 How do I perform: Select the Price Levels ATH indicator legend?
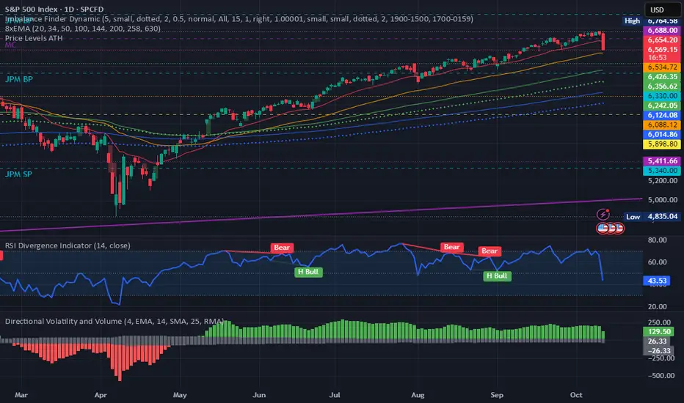point(34,38)
